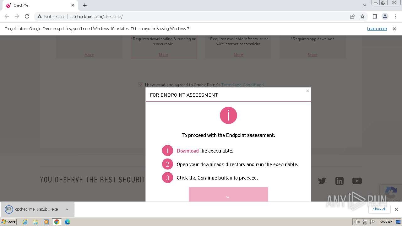Open downloaded cpcheckme executable file
Viewport: 402px width, 226px height.
pos(32,209)
